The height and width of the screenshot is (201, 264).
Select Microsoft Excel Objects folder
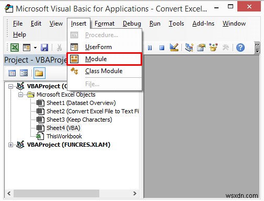click(x=66, y=94)
